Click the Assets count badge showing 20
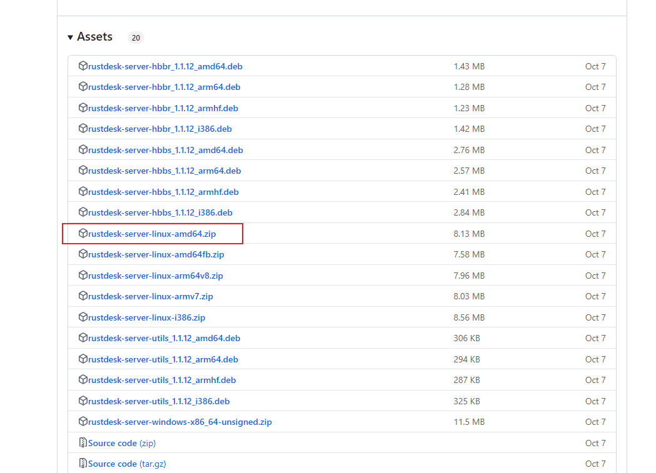Screen dimensions: 656x473 point(136,37)
